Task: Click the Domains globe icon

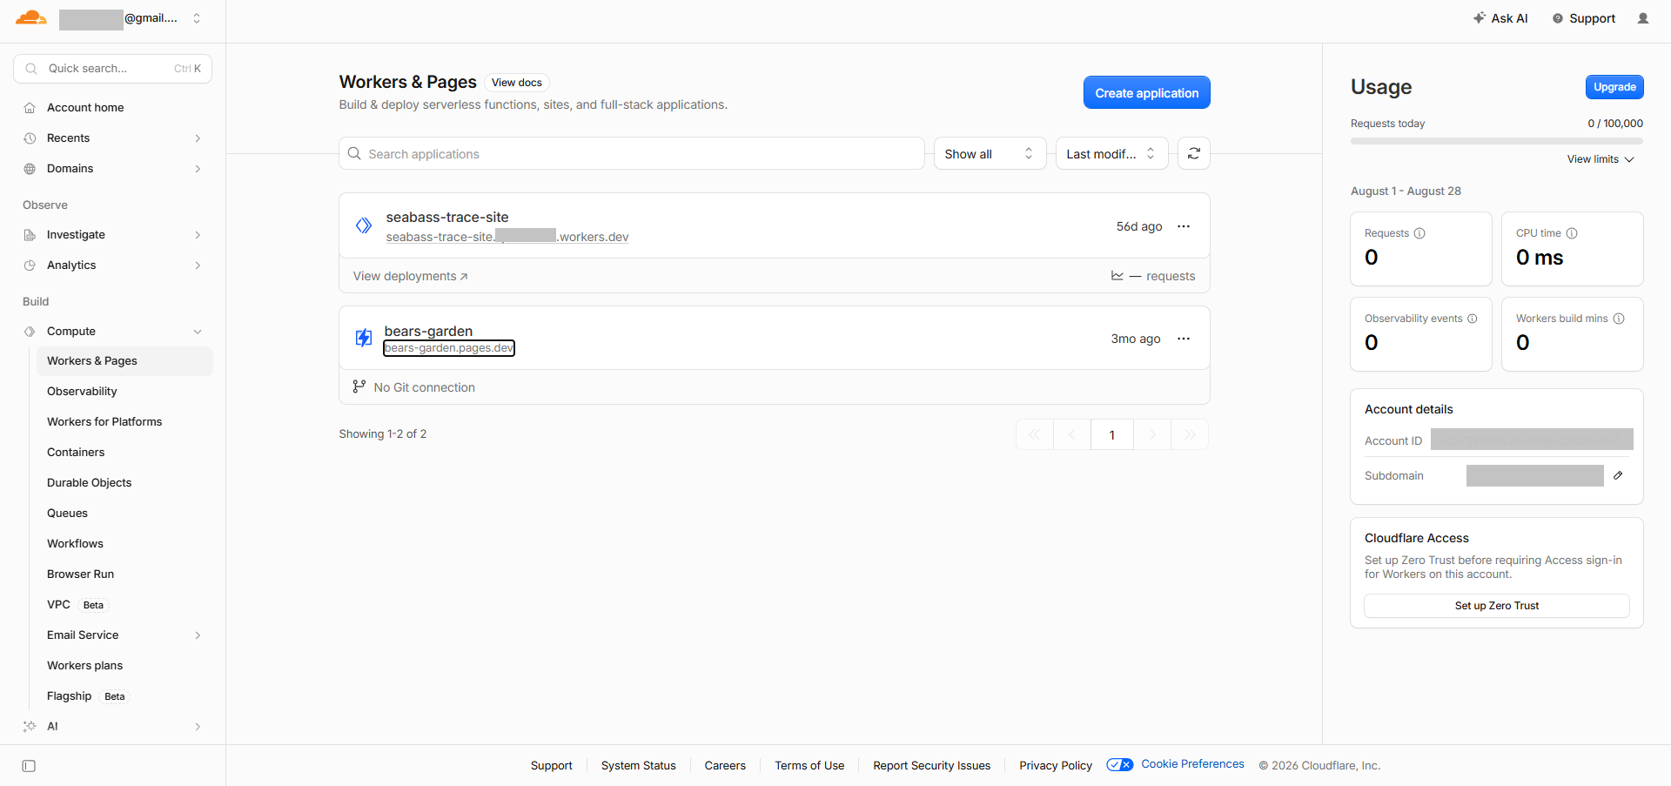Action: 30,169
